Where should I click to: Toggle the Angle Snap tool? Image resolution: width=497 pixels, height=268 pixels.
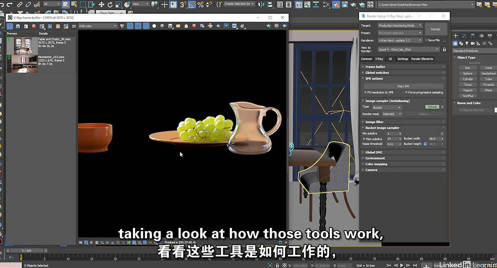pos(192,4)
